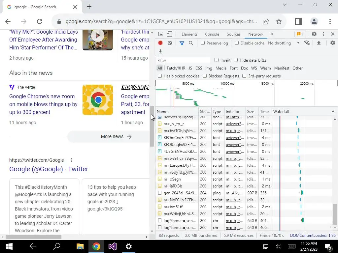Stop recording the network log
This screenshot has height=253, width=338.
point(160,43)
